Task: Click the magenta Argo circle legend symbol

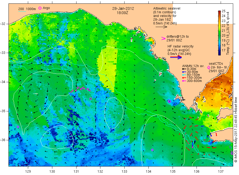Action: coord(40,8)
